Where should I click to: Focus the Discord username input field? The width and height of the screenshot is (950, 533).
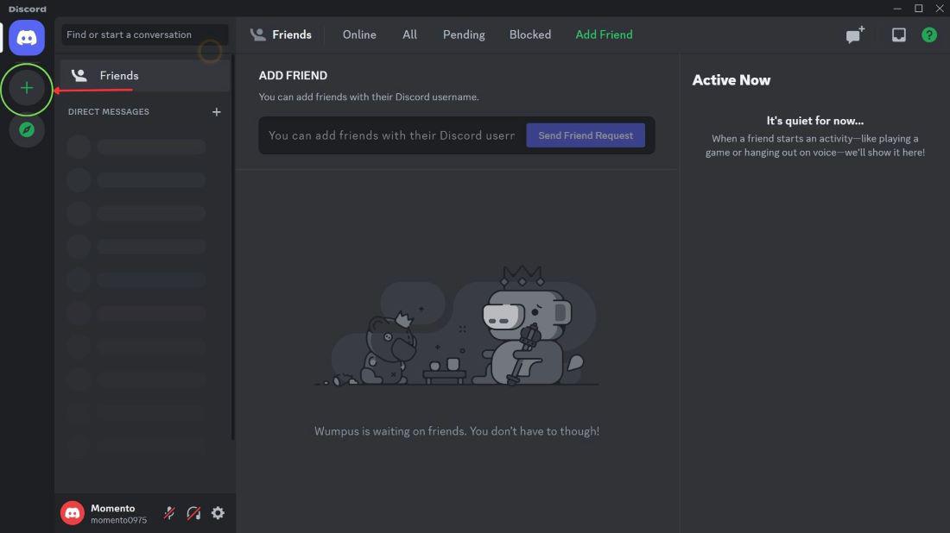[391, 135]
